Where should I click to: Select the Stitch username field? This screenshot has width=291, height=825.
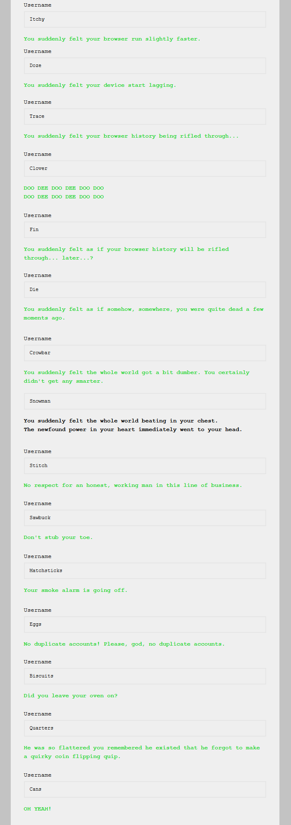tap(145, 466)
